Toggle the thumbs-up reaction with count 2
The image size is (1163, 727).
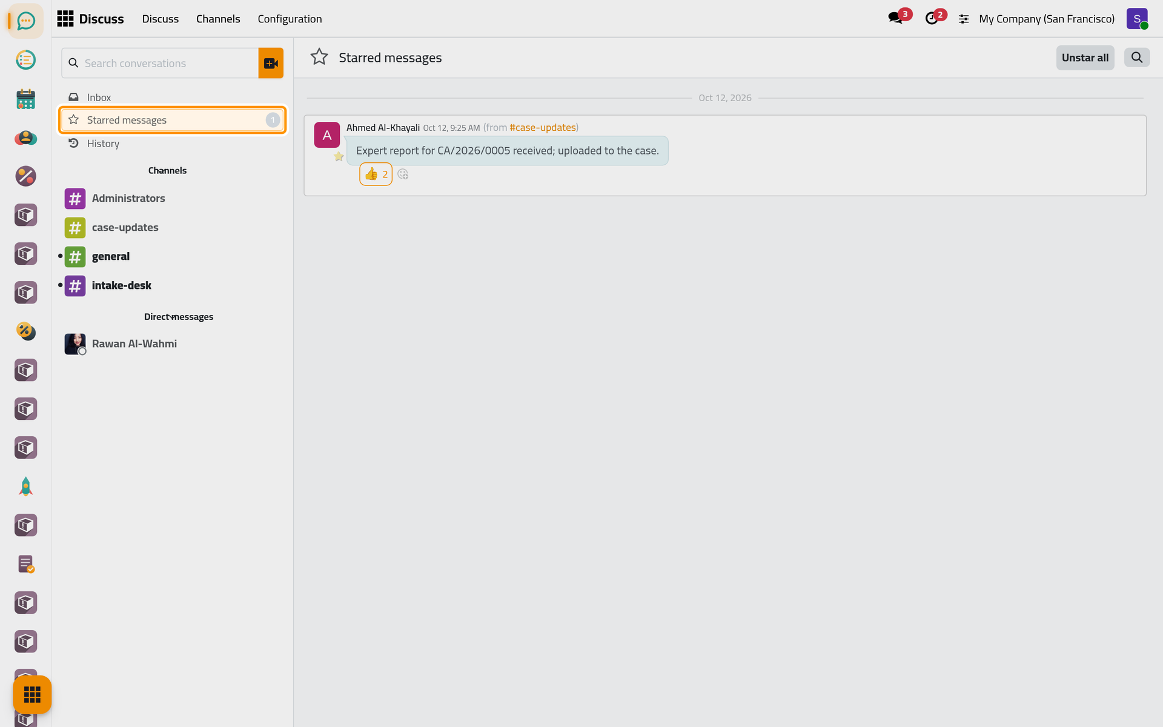pos(376,174)
